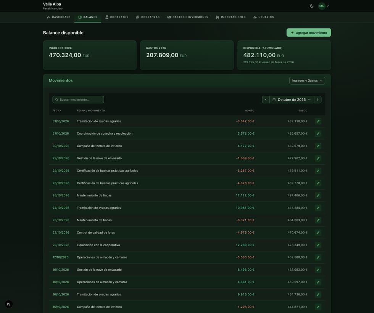The width and height of the screenshot is (374, 313).
Task: Go to Usuarios tab
Action: tap(263, 17)
